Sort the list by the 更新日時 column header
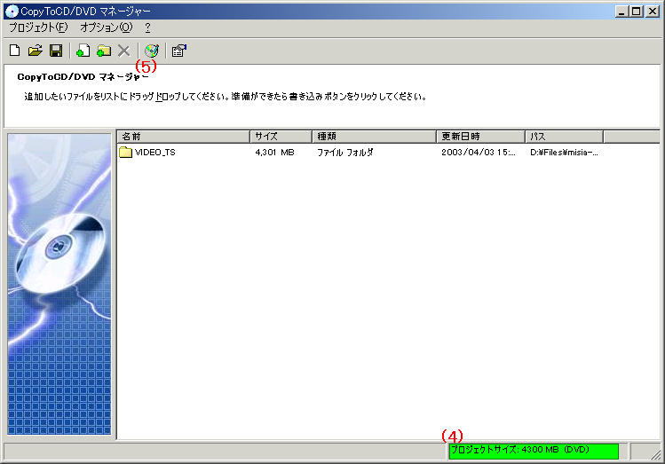 coord(480,137)
